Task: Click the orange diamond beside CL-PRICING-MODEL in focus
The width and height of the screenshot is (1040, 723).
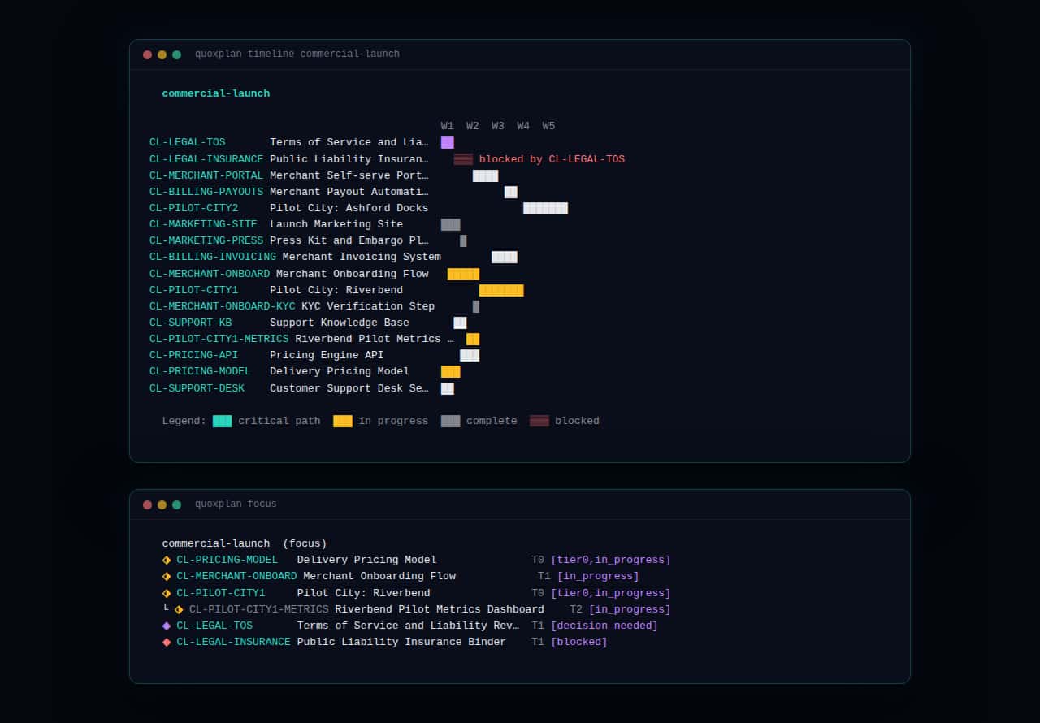Action: pyautogui.click(x=167, y=560)
